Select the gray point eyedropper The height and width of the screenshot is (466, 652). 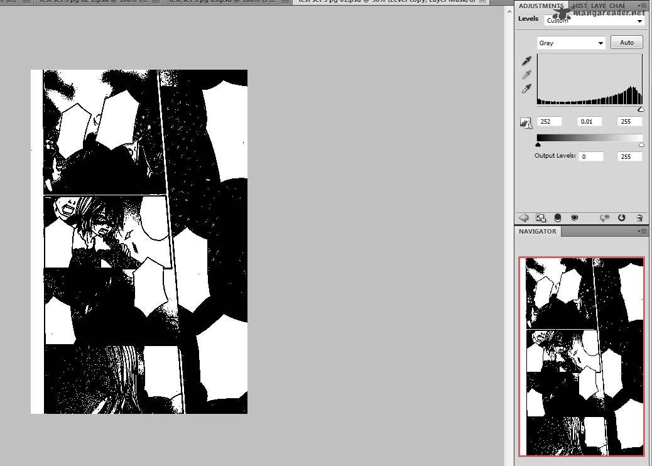point(526,75)
